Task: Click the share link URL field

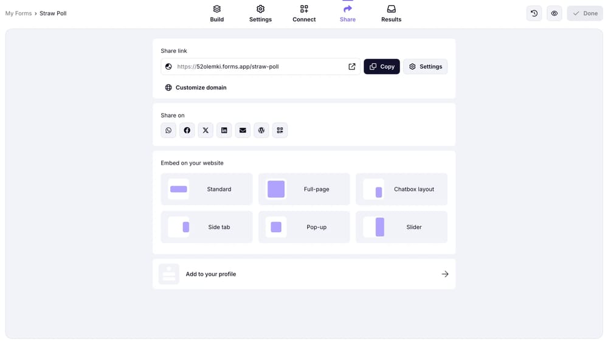Action: point(255,67)
